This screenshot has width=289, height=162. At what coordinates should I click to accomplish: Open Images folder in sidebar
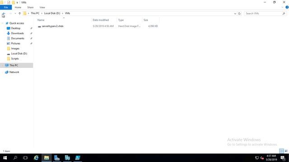(x=15, y=49)
